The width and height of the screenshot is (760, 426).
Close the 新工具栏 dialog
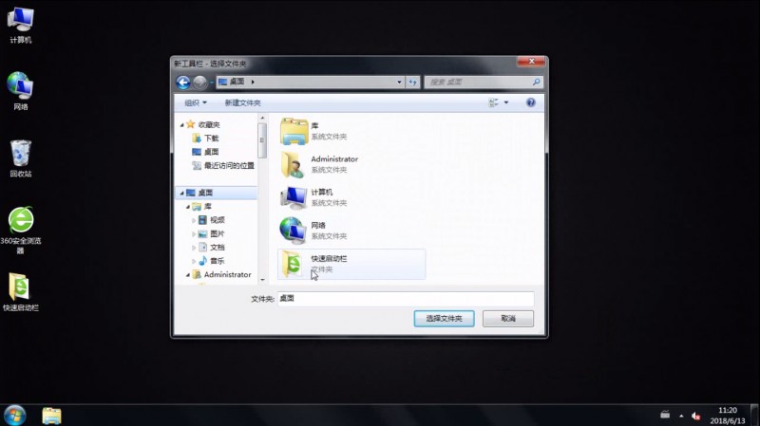click(531, 62)
